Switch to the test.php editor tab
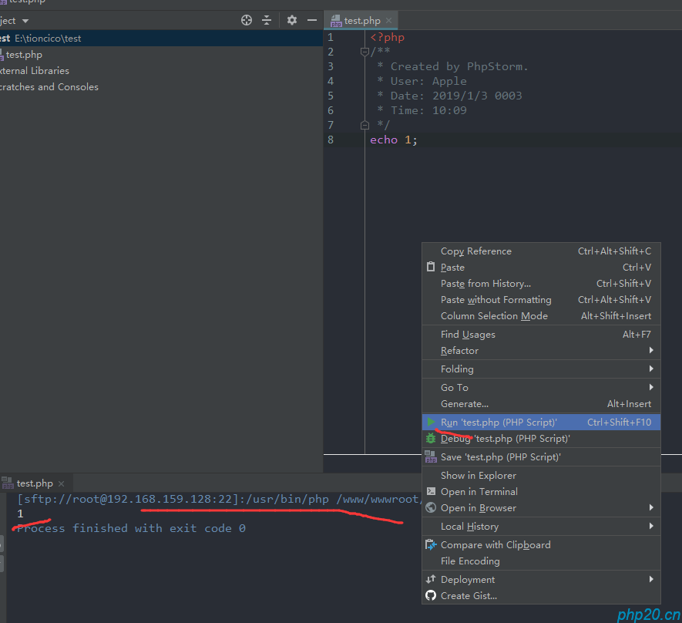This screenshot has height=623, width=682. (x=361, y=21)
